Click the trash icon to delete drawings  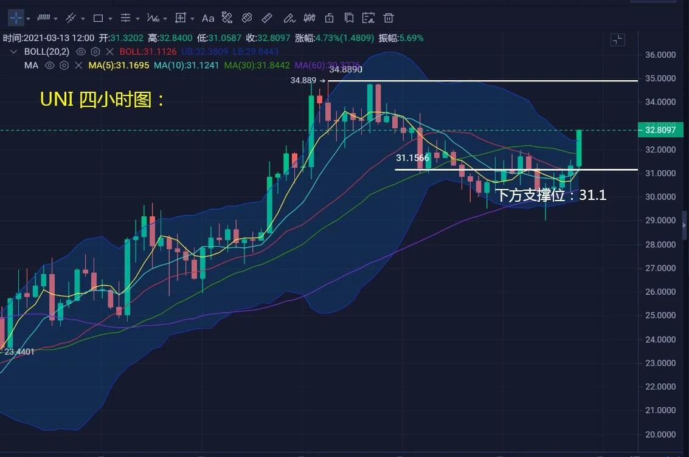[389, 18]
